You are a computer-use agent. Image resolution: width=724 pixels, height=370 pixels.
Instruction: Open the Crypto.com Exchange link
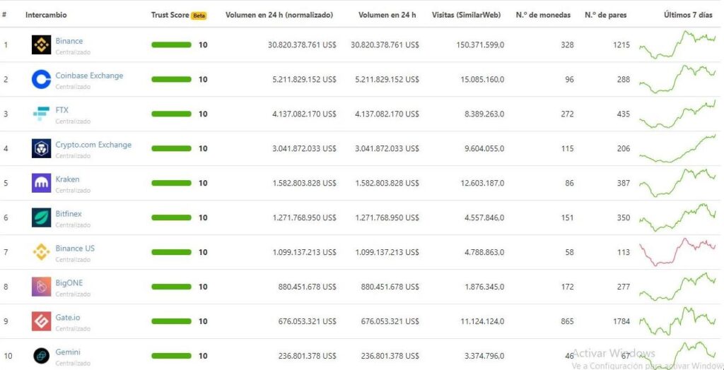tap(93, 145)
